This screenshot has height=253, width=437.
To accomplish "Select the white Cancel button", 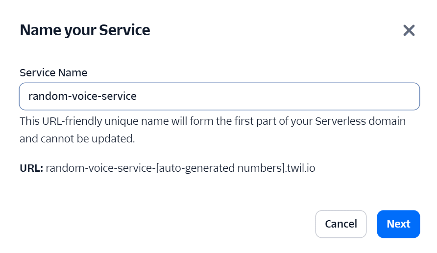I will point(340,224).
